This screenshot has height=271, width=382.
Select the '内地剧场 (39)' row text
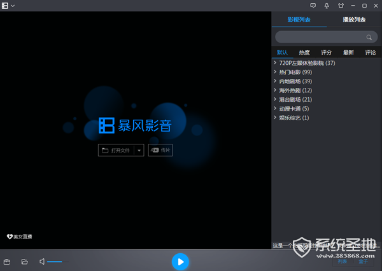(295, 81)
